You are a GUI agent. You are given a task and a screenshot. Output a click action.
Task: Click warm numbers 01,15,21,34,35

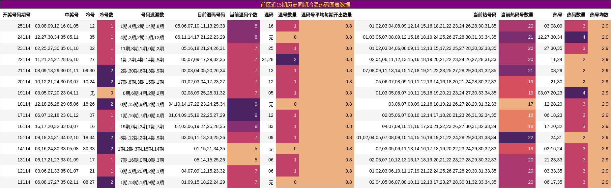point(210,149)
